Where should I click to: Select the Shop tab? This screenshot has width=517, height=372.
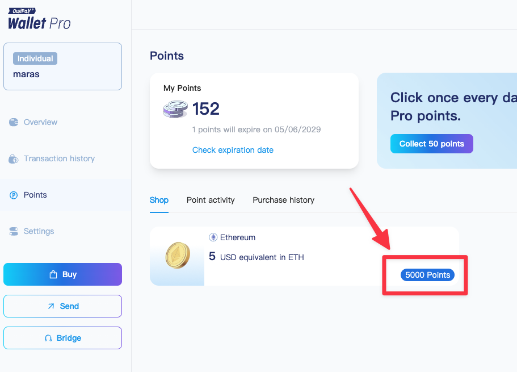(x=159, y=200)
